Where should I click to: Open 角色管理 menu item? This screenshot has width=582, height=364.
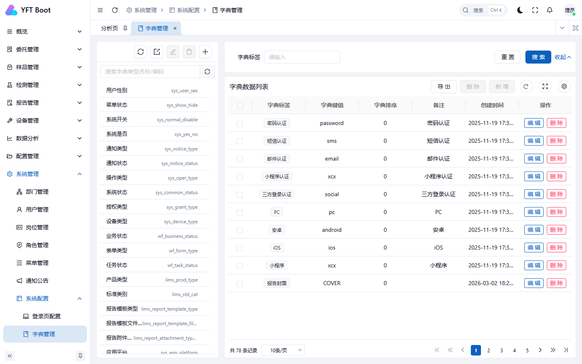click(45, 245)
